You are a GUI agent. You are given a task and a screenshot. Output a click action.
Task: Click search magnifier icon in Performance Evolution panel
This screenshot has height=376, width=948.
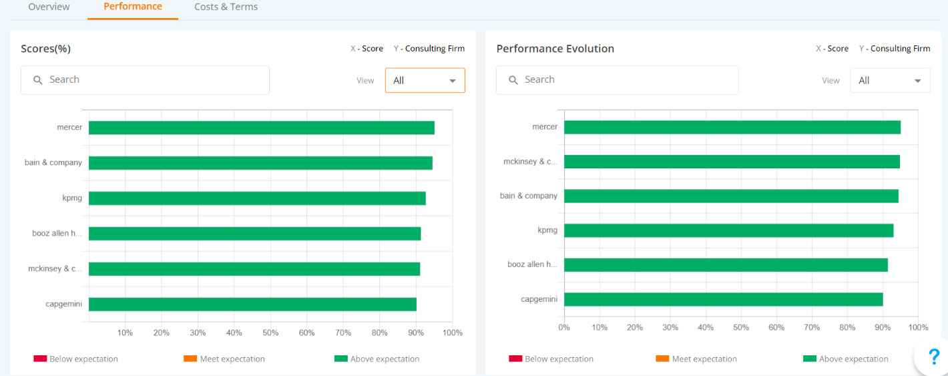click(513, 80)
